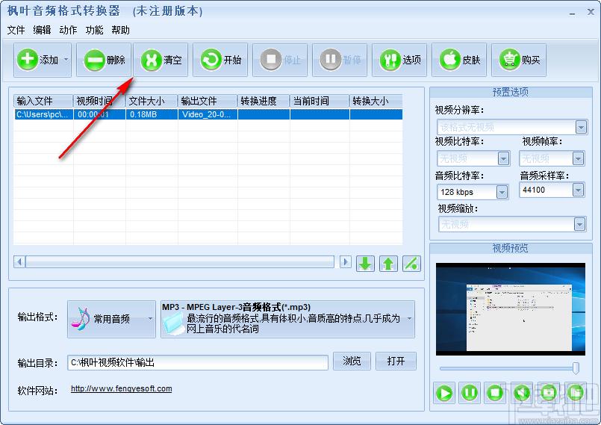Minimize the 枫叶音频格式转换器 window
Screen dimensions: 601x425
pyautogui.click(x=572, y=13)
